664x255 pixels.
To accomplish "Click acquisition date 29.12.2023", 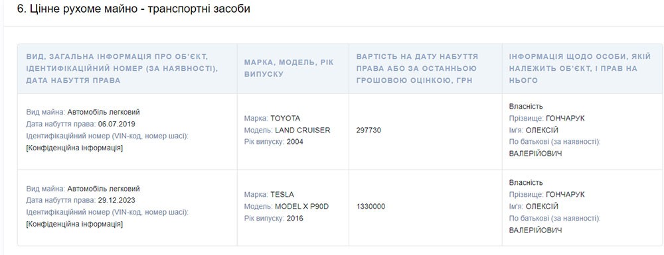I will tap(116, 201).
